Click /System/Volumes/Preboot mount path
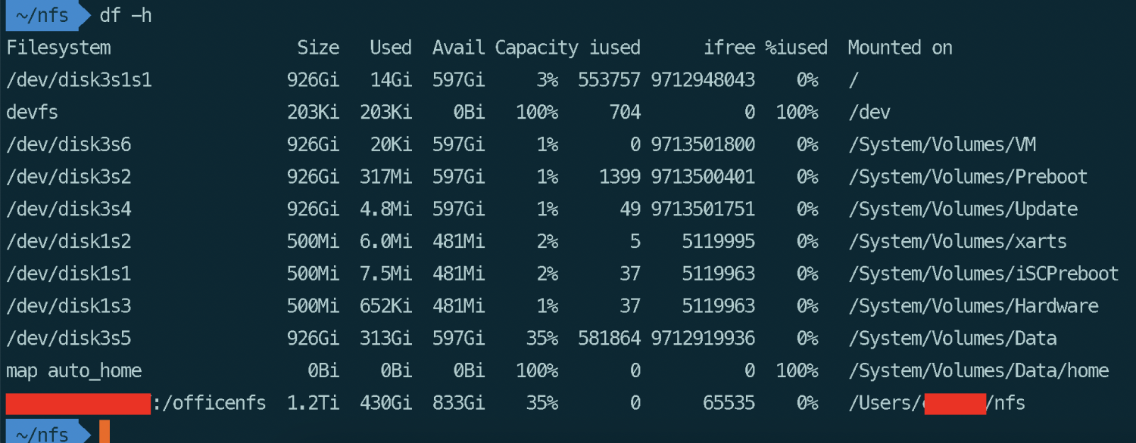This screenshot has width=1136, height=443. [968, 177]
